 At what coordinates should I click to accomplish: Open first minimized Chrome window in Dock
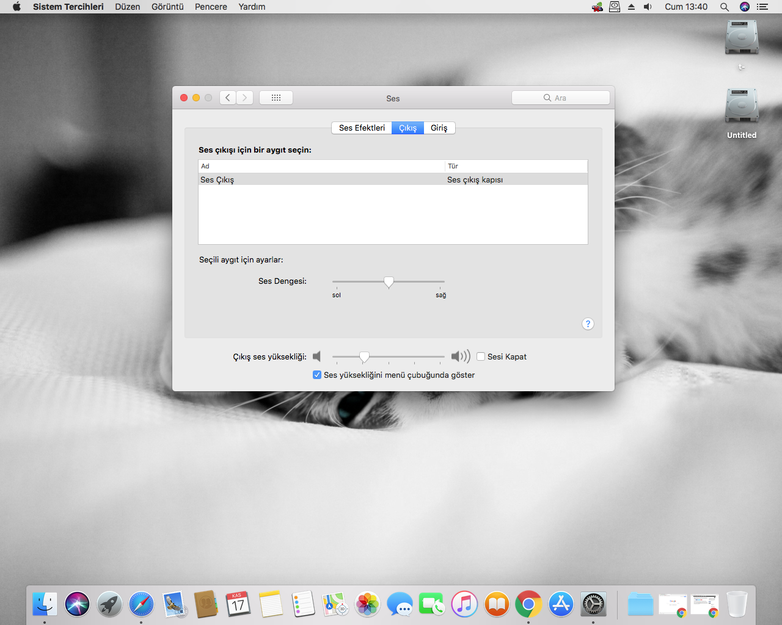tap(673, 604)
